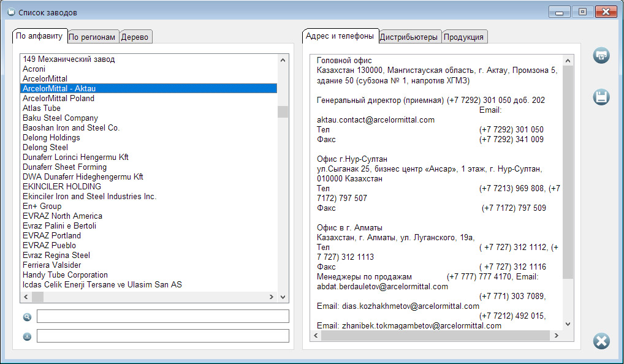
Task: Click address panel scroll up arrow
Action: pos(568,61)
